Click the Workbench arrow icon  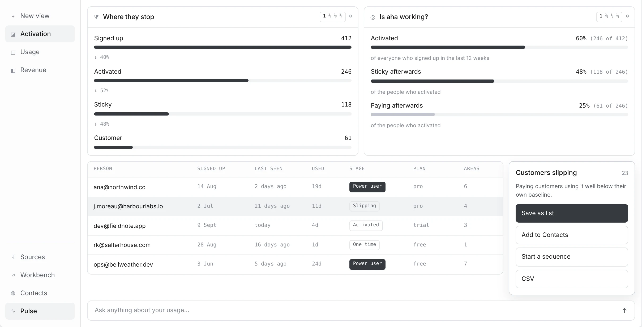click(13, 275)
